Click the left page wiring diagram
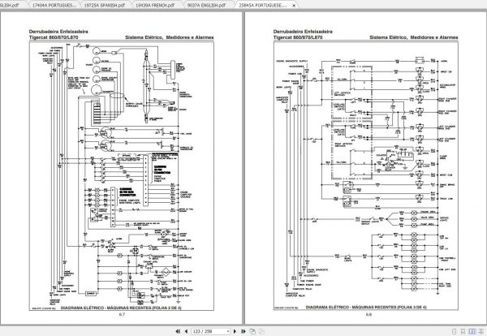 point(122,176)
